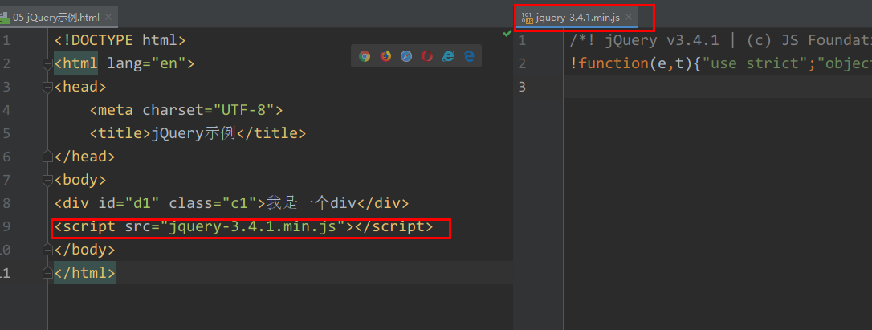Switch to 05 jQuery示例.html tab
The image size is (872, 330).
tap(56, 17)
